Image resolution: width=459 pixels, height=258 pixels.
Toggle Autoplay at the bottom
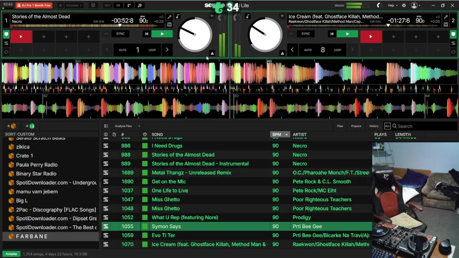point(11,254)
